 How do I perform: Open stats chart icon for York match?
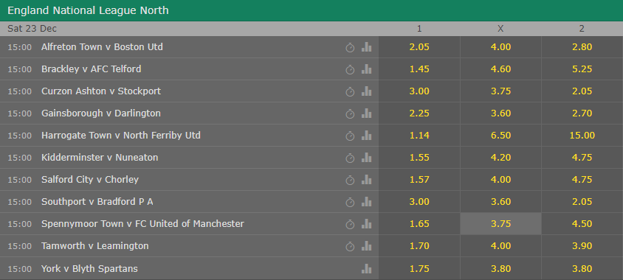point(366,269)
